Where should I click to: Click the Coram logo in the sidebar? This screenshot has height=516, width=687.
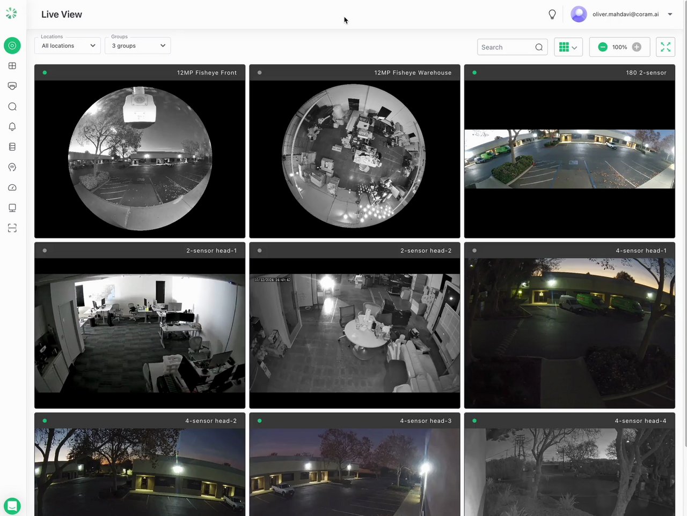(11, 13)
